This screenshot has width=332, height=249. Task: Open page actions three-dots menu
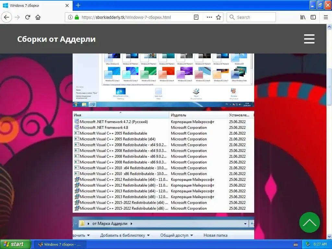coord(209,18)
